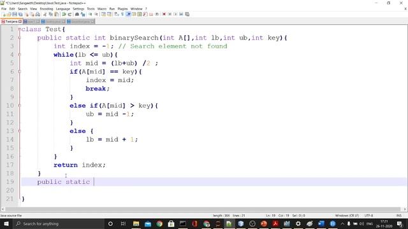Click the Save All toolbar icon
Viewport: 408px width, 229px height.
[20, 14]
